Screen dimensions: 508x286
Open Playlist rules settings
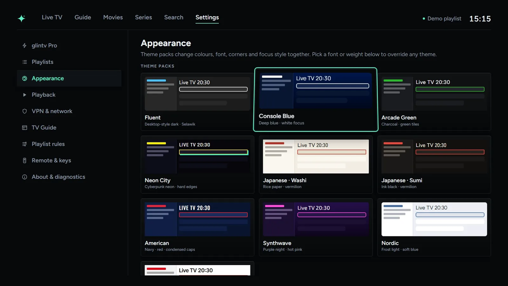tap(69, 144)
